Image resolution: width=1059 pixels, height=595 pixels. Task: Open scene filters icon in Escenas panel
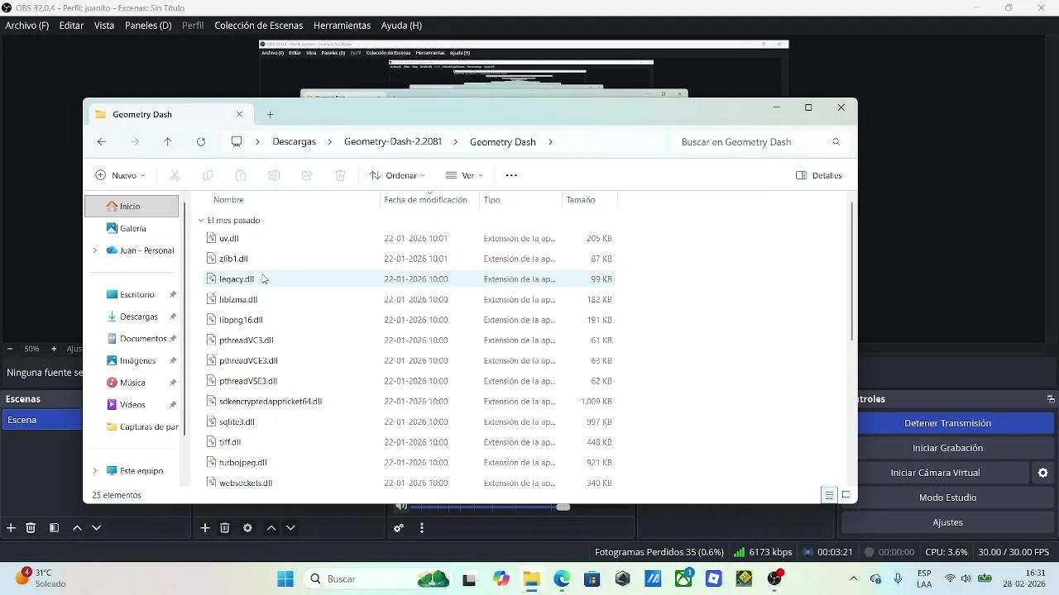tap(54, 528)
